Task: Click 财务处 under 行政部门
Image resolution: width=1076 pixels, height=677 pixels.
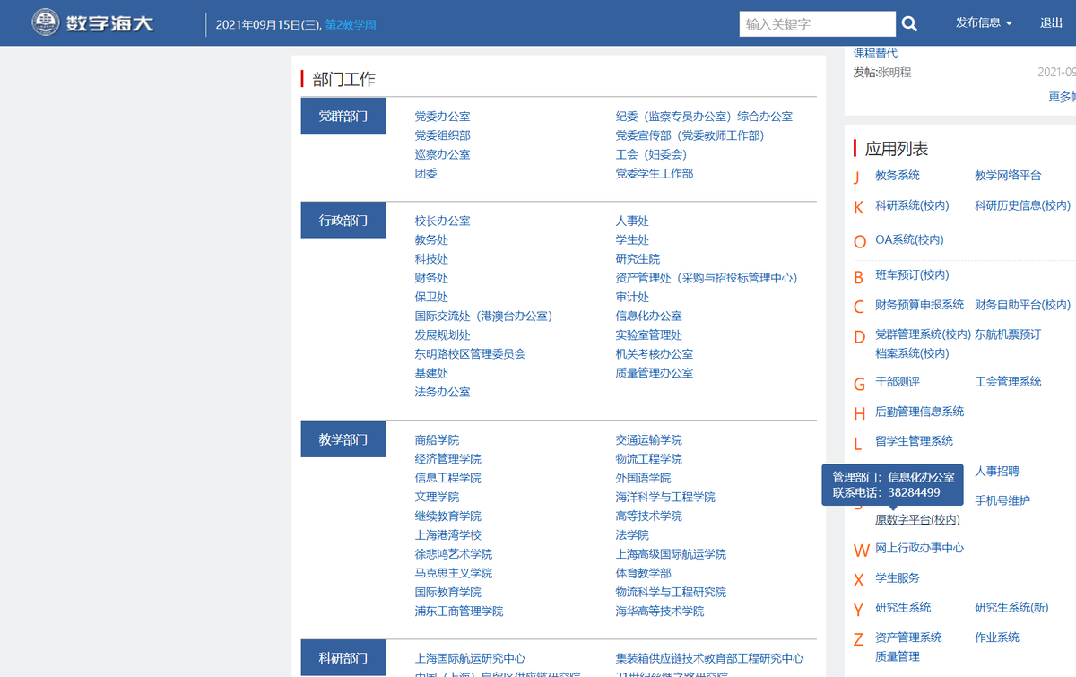Action: tap(431, 278)
